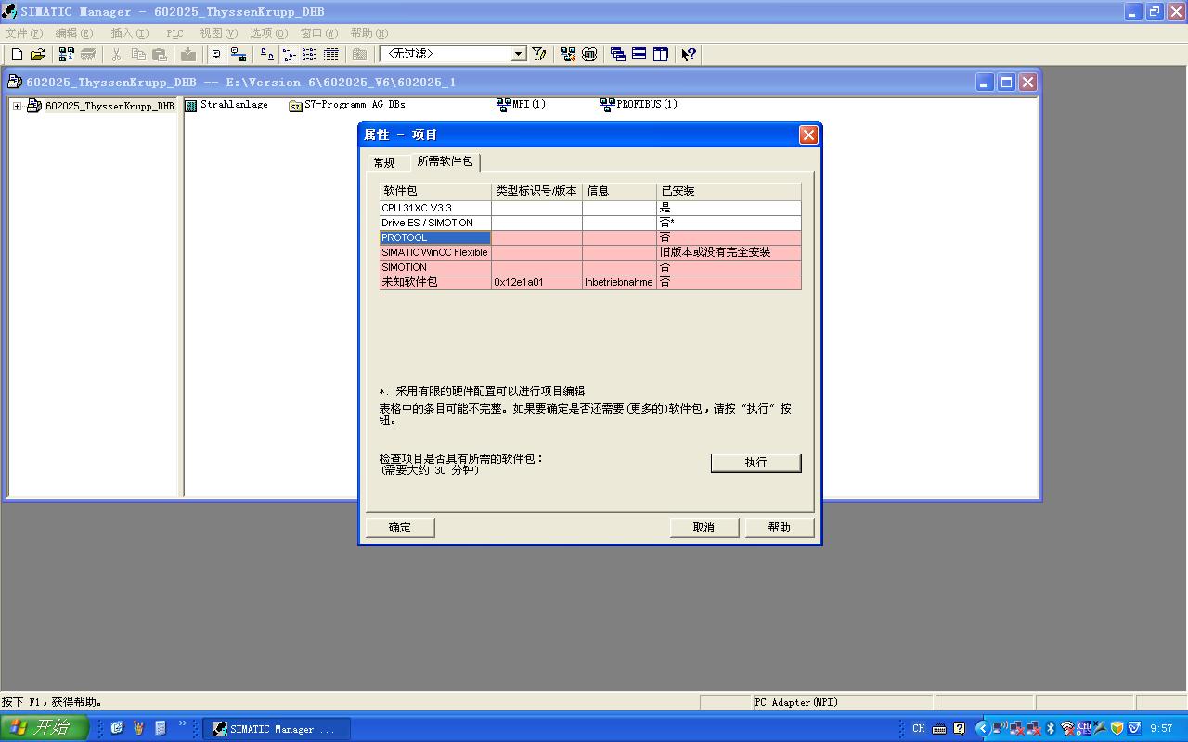This screenshot has width=1188, height=742.
Task: Switch to Details view icon
Action: [x=330, y=55]
